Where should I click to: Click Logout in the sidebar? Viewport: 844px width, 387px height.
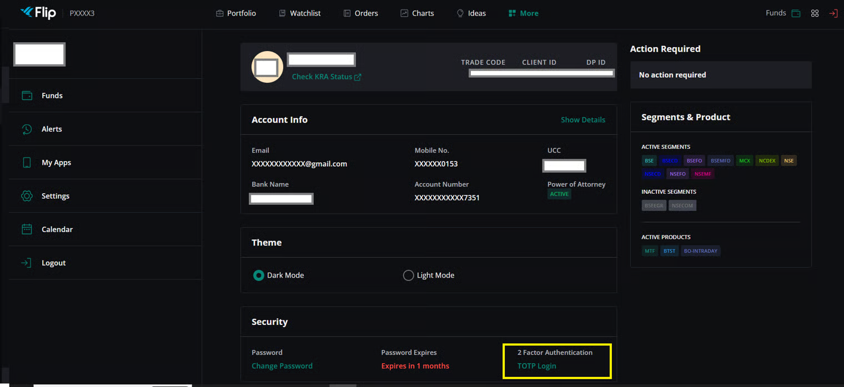pyautogui.click(x=53, y=263)
